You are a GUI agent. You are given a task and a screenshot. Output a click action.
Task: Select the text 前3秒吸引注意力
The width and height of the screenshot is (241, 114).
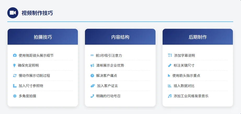(x=109, y=55)
